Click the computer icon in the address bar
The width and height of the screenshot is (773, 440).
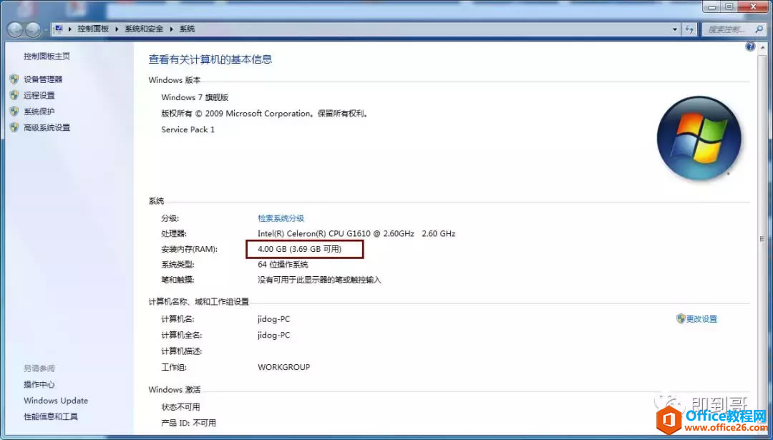(59, 29)
